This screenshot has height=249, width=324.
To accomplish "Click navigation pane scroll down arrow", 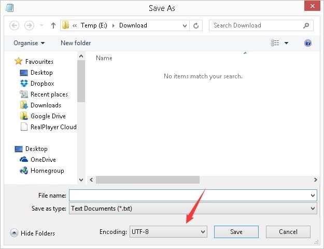I will [81, 180].
